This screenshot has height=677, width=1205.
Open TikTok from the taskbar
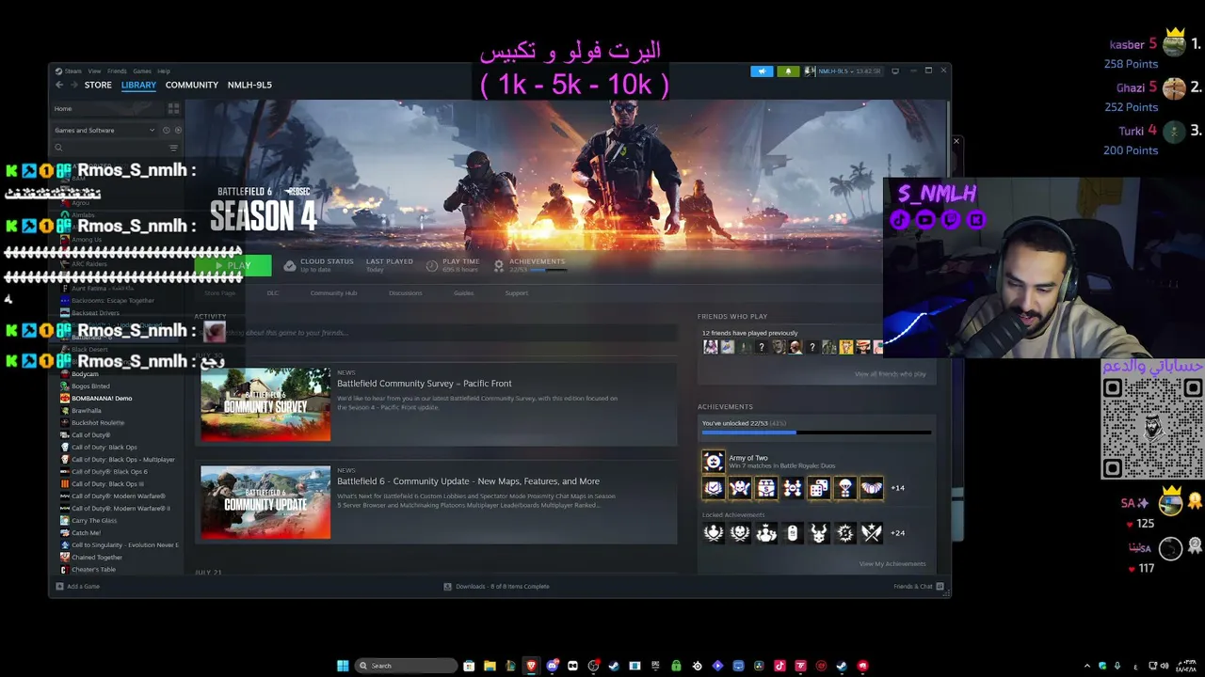(x=779, y=666)
